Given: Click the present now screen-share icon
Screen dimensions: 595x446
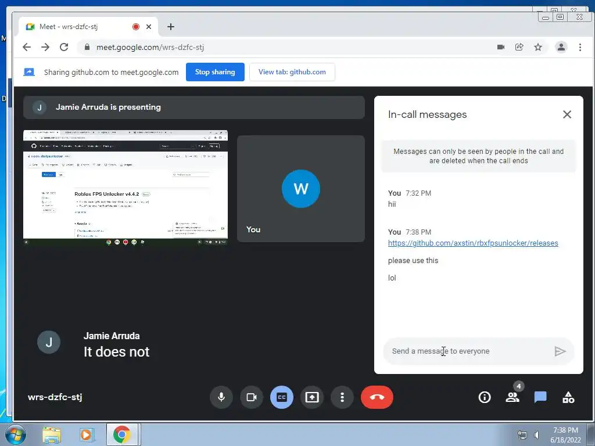Looking at the screenshot, I should (312, 397).
